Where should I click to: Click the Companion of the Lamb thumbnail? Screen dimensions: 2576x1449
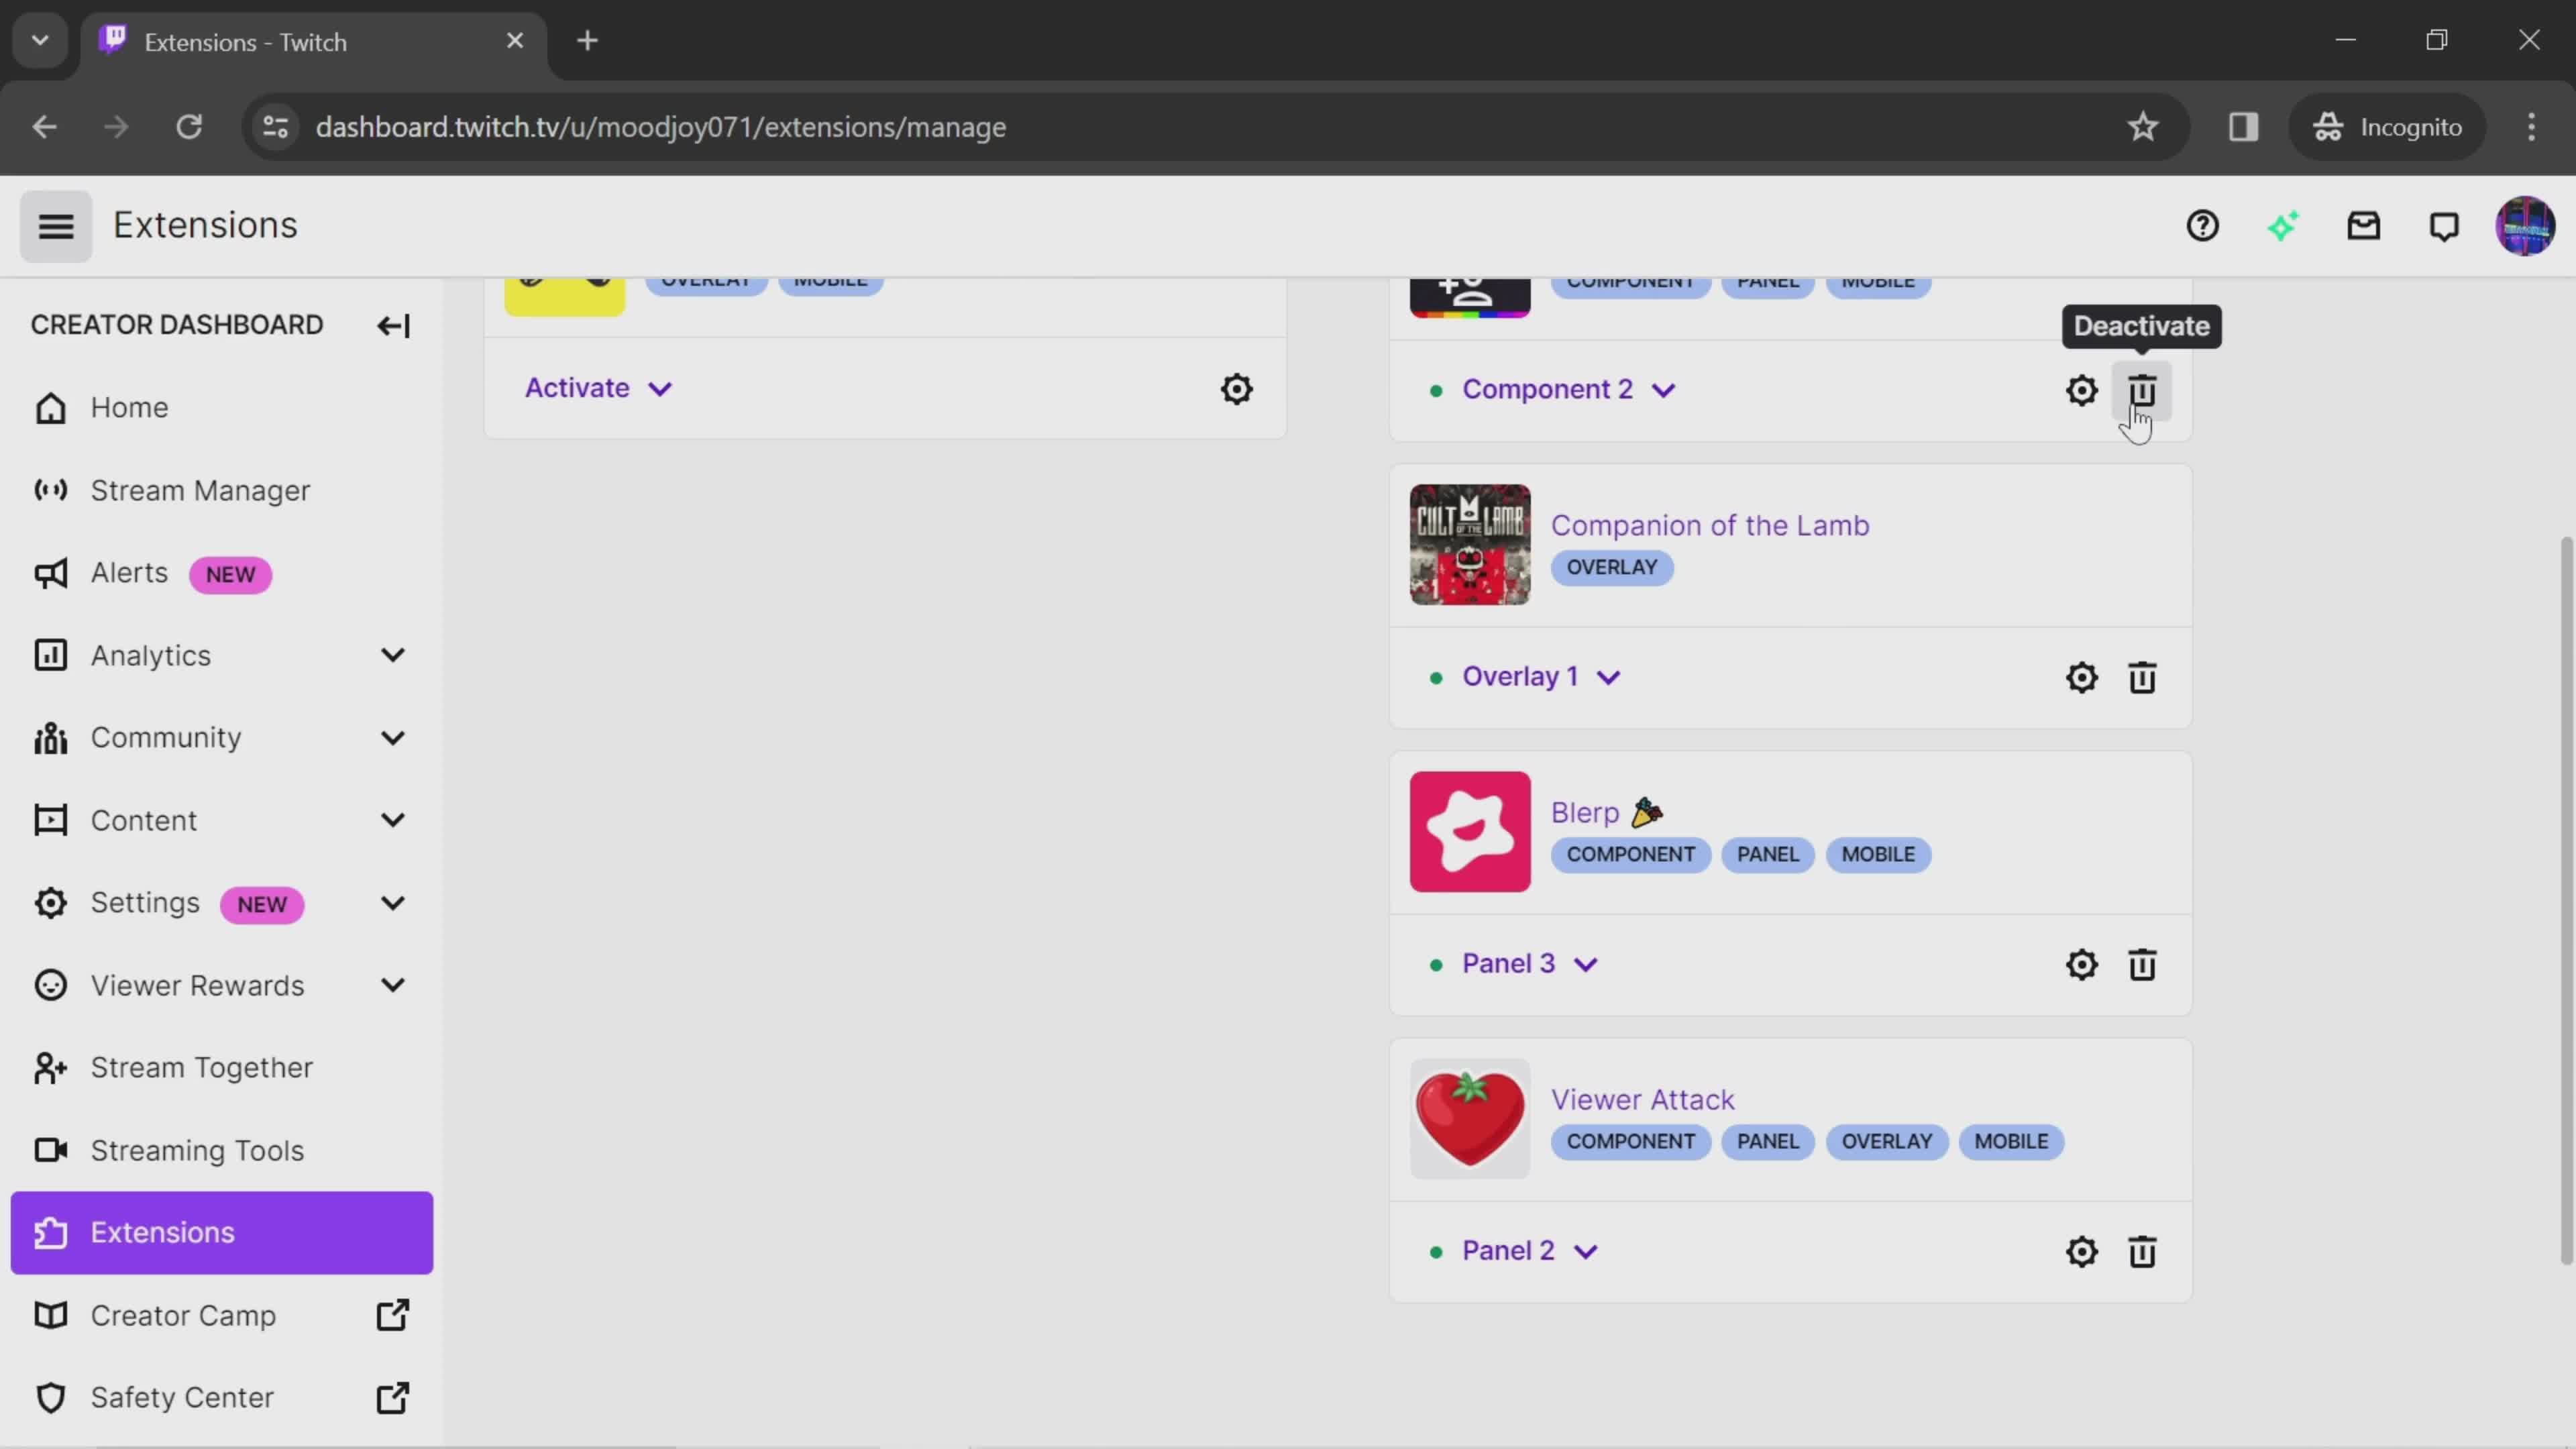tap(1470, 543)
